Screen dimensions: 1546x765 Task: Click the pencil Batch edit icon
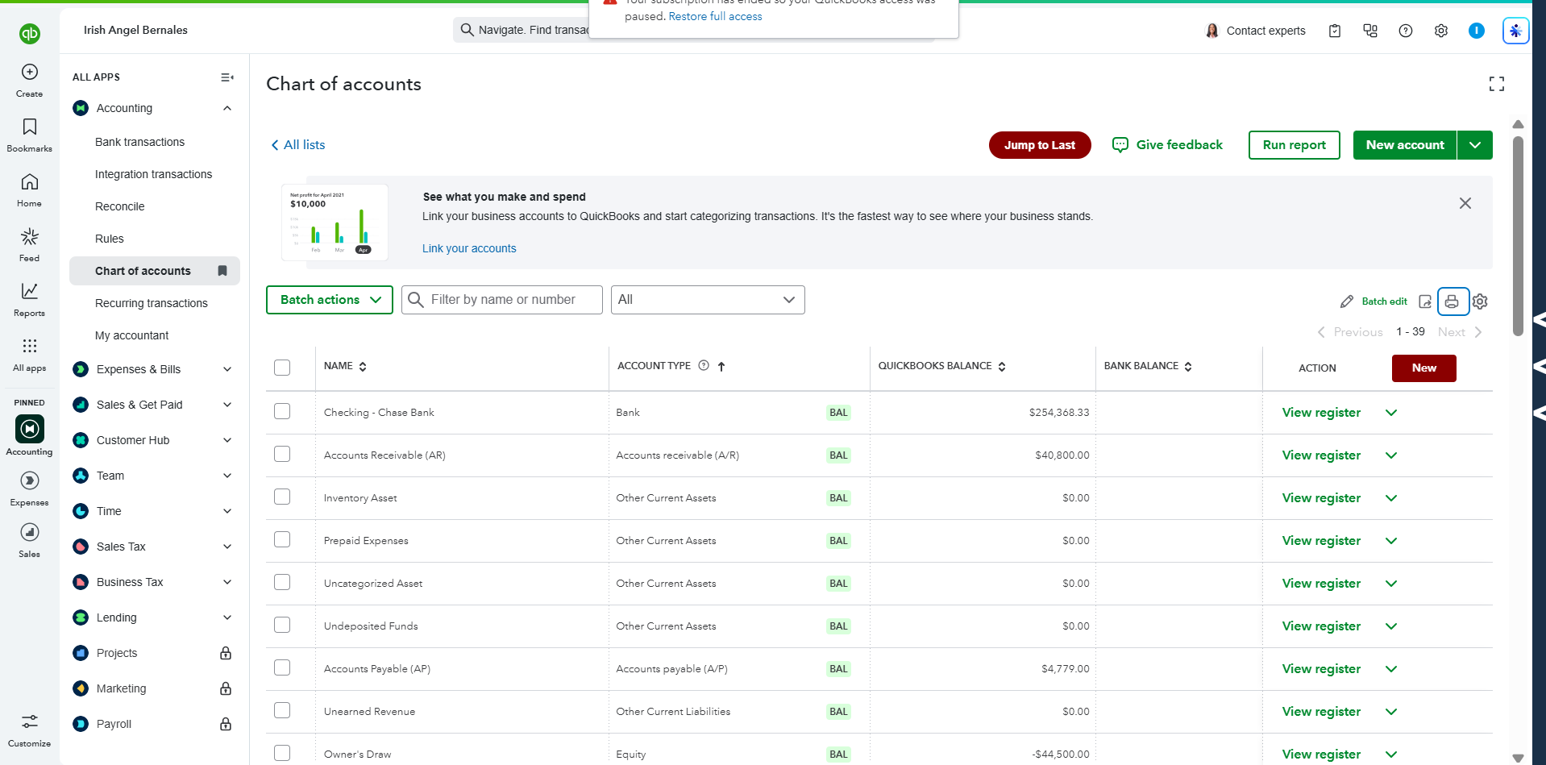pos(1347,301)
